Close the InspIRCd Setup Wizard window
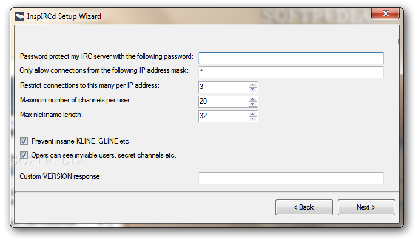 coord(386,13)
